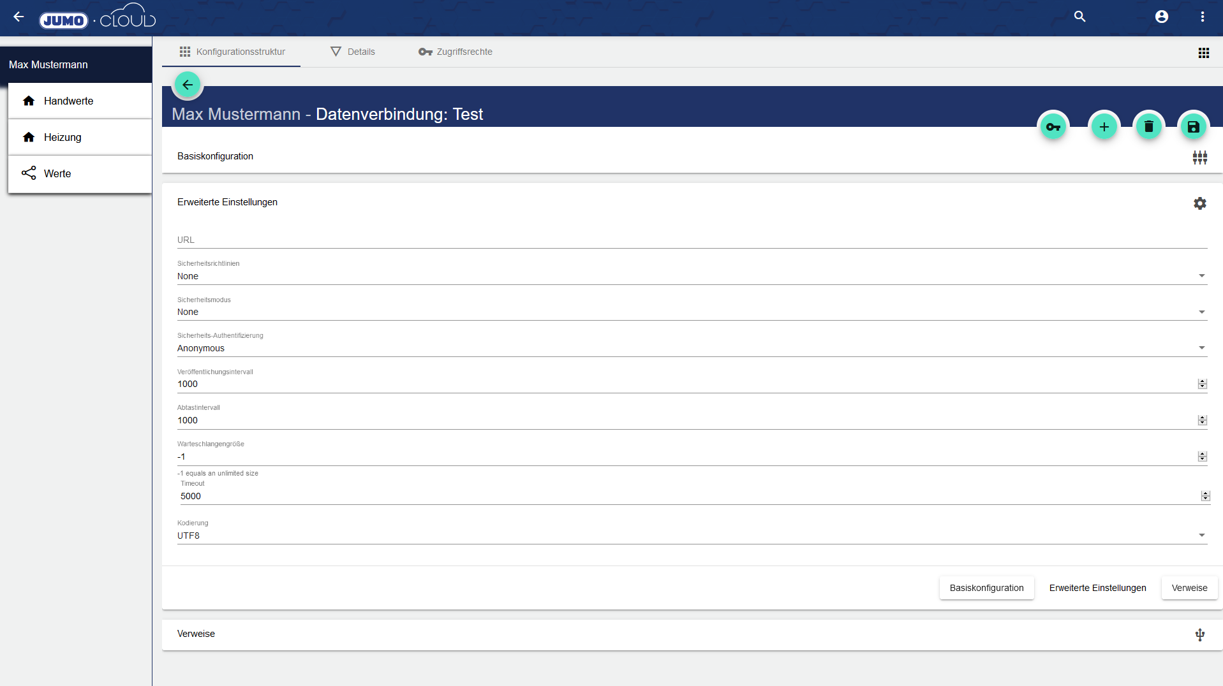Open the Kodierung UTF8 dropdown
The width and height of the screenshot is (1223, 686).
[692, 536]
